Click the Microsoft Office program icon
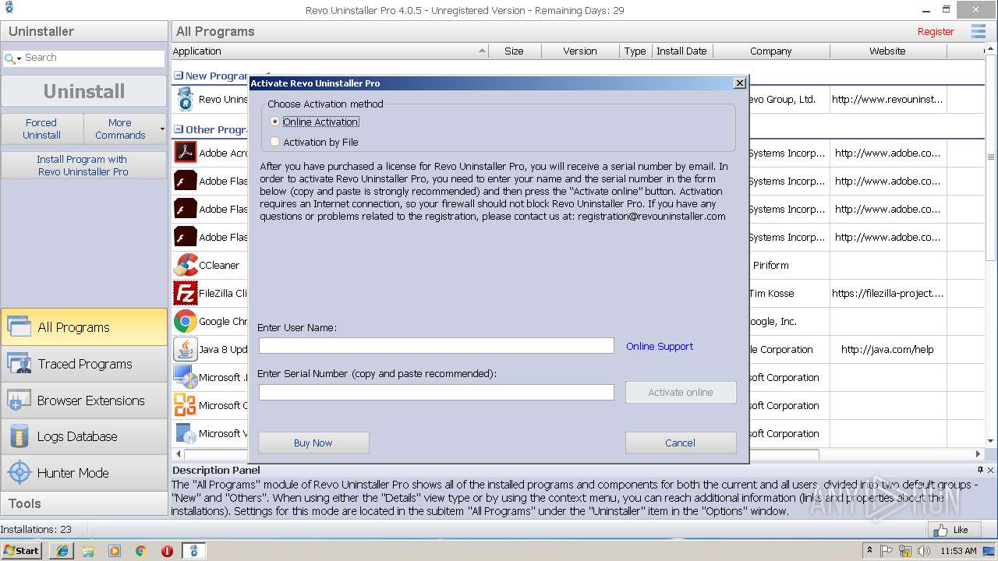This screenshot has height=561, width=998. coord(186,405)
